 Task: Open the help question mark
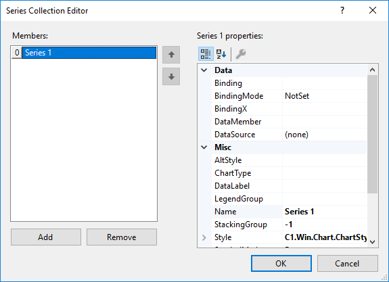[342, 10]
